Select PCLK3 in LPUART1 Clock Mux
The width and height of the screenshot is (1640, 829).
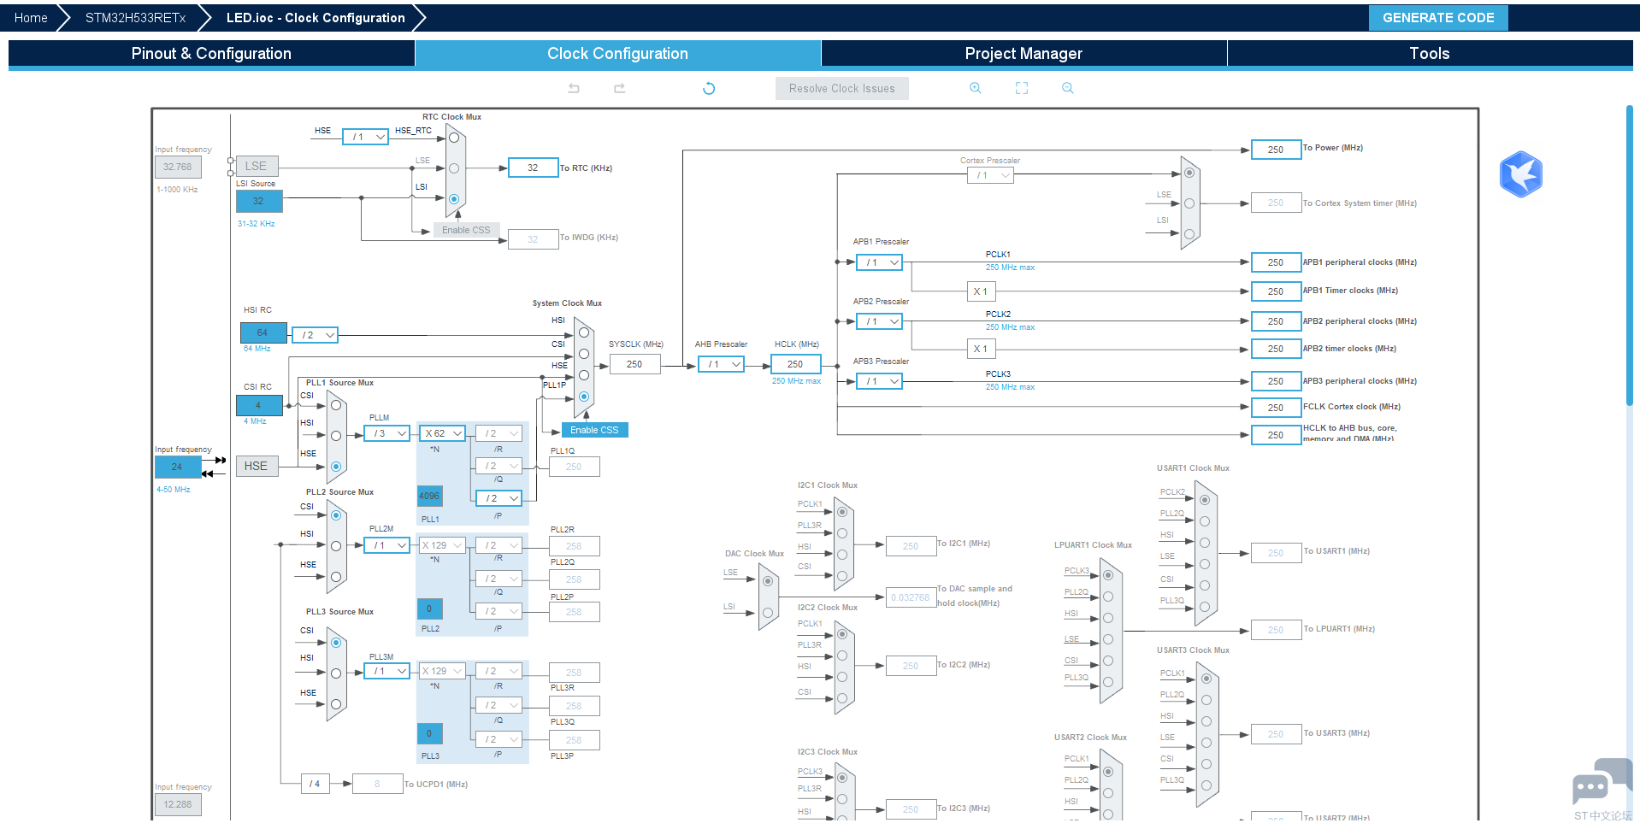[1108, 575]
